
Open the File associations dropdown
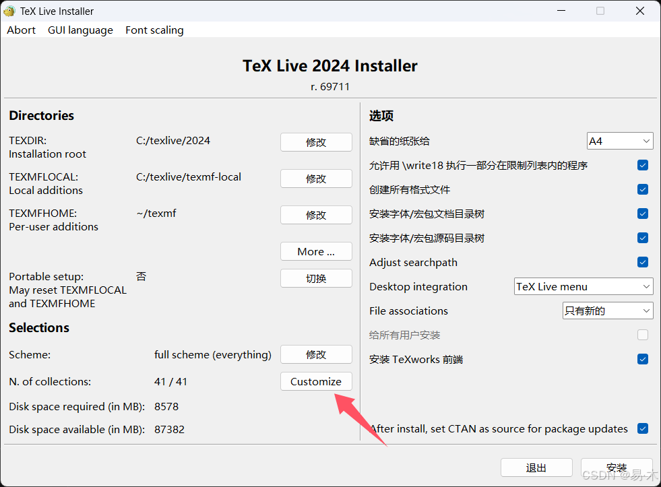coord(606,311)
